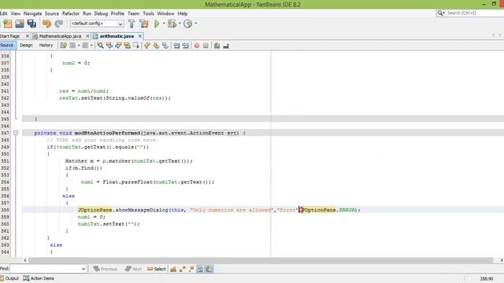Switch to the MathematicalApp.java tab
The width and height of the screenshot is (504, 283).
(60, 36)
